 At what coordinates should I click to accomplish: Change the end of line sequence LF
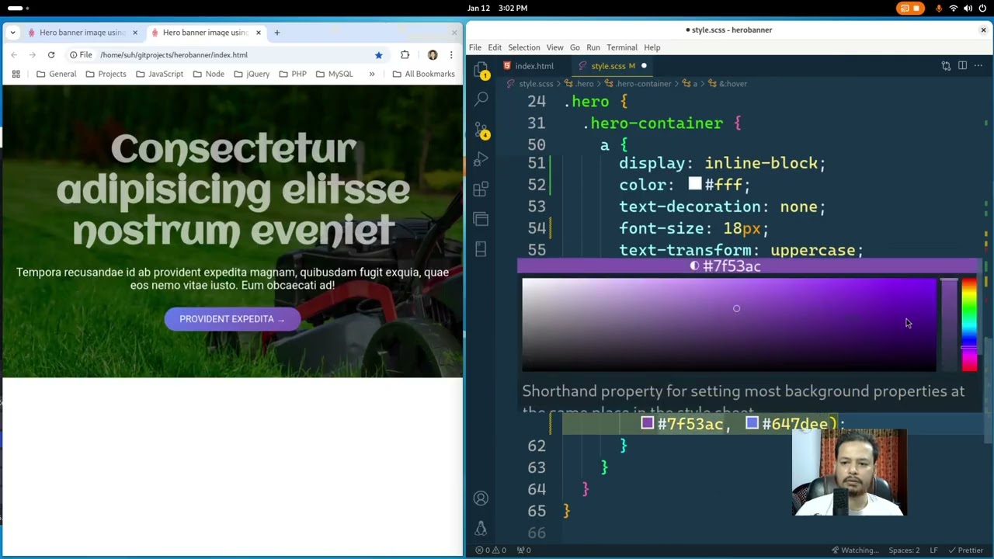point(934,550)
